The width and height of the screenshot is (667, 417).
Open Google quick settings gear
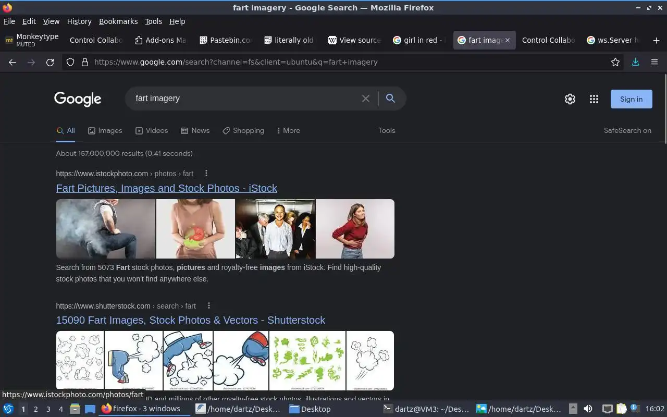pyautogui.click(x=570, y=99)
